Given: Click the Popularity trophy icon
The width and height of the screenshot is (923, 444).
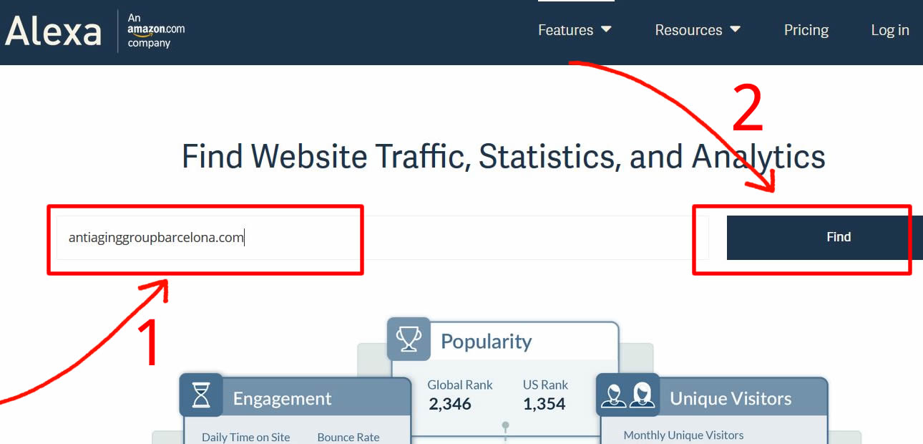Looking at the screenshot, I should pos(409,339).
